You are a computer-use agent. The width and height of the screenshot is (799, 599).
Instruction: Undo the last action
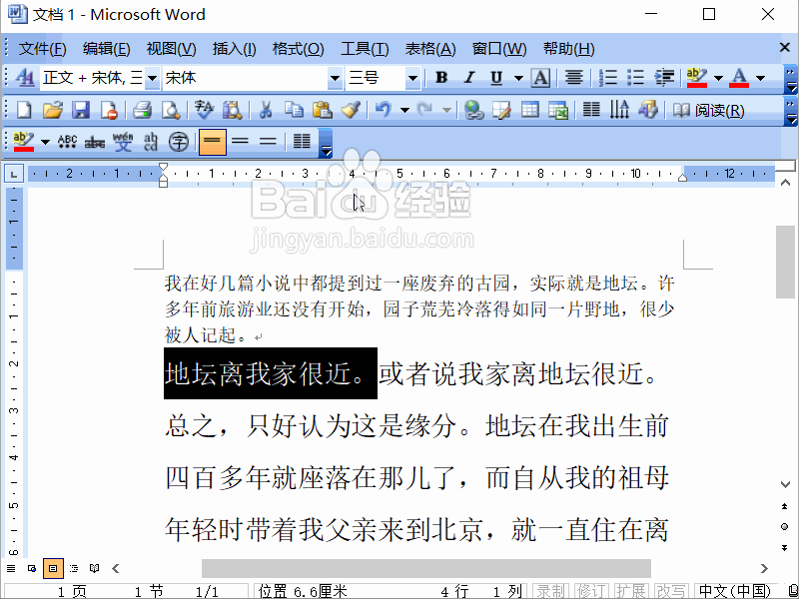384,110
